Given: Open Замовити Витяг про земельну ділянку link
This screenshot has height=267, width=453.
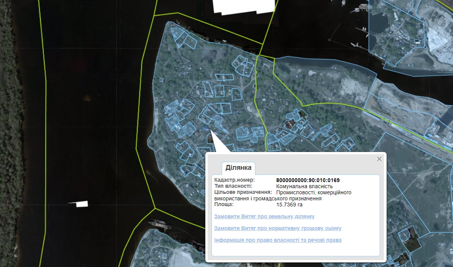Looking at the screenshot, I should (x=264, y=216).
